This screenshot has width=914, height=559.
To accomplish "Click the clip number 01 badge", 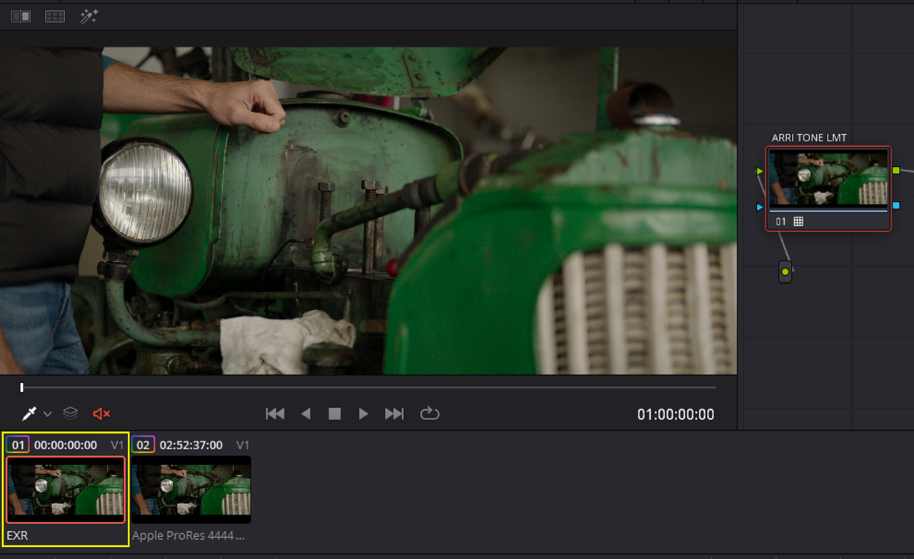I will [18, 445].
